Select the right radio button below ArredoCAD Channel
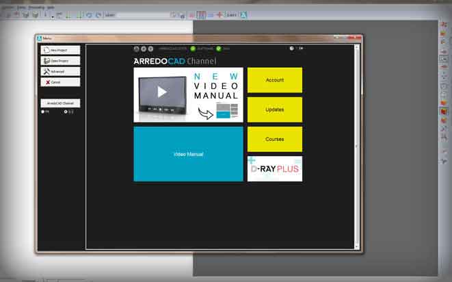The height and width of the screenshot is (282, 452). (66, 112)
